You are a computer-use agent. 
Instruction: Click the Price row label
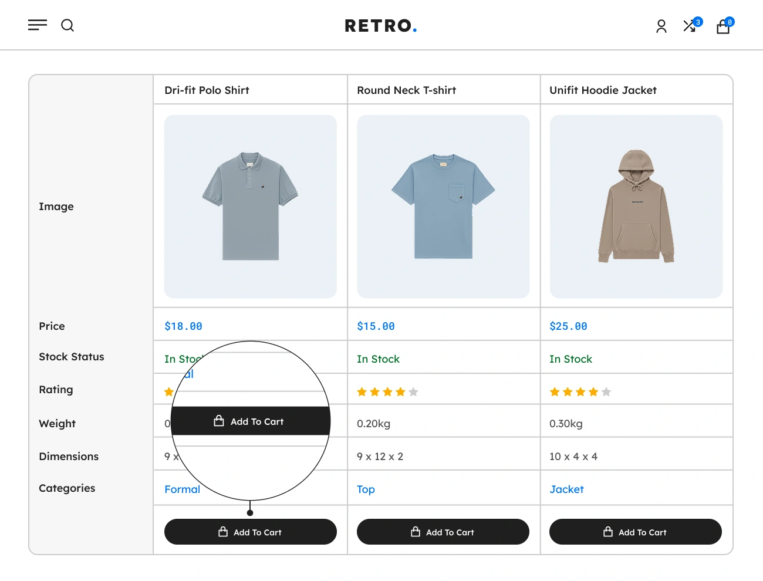(x=52, y=326)
